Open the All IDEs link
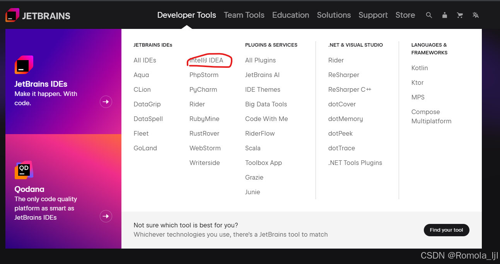Screen dimensions: 500x264 [x=145, y=60]
